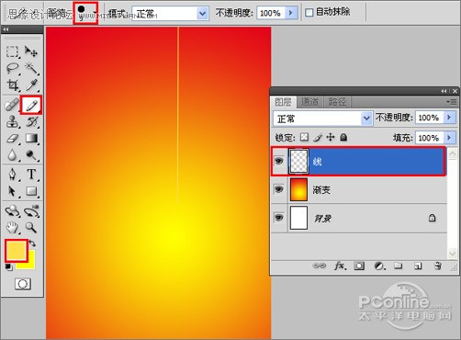461x340 pixels.
Task: Reset default foreground and background colors
Action: [8, 267]
